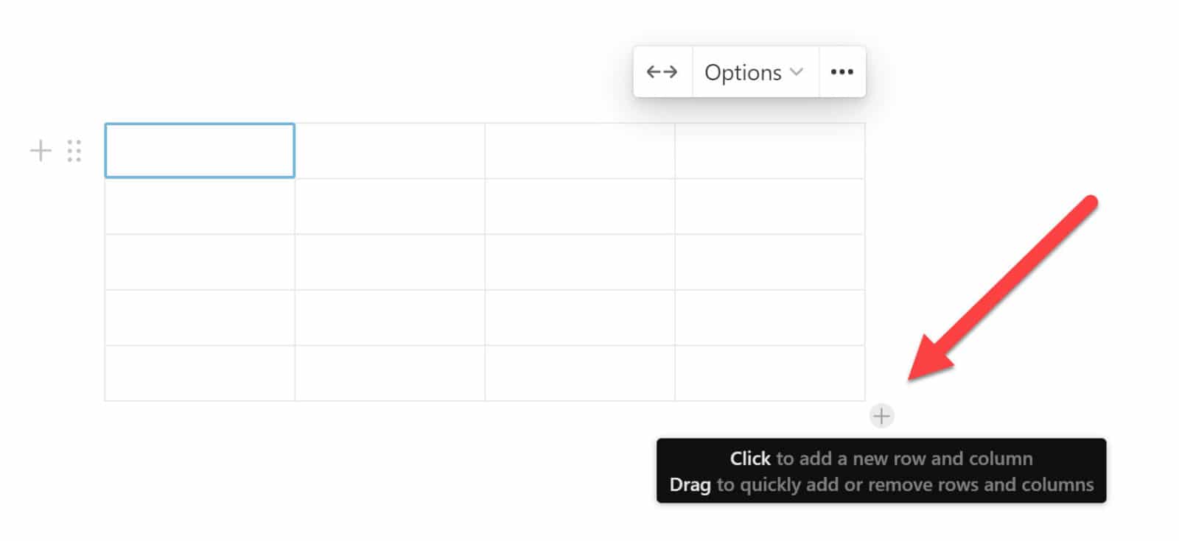Screen dimensions: 1179x541
Task: Click the horizontal resize arrows icon
Action: pyautogui.click(x=662, y=71)
